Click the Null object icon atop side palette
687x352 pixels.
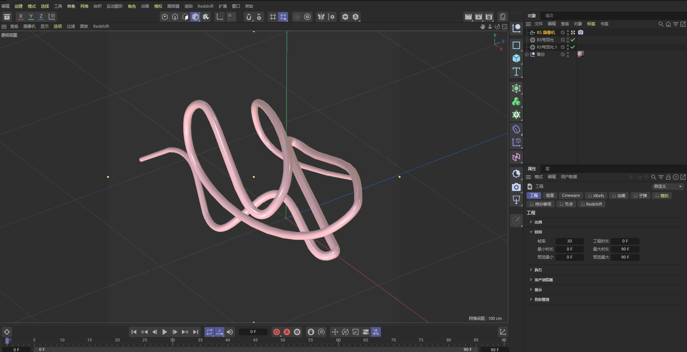click(516, 28)
